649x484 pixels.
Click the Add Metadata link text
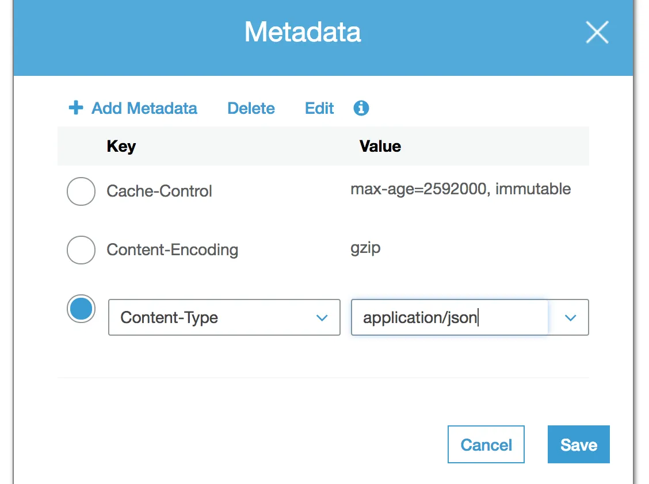click(x=144, y=108)
